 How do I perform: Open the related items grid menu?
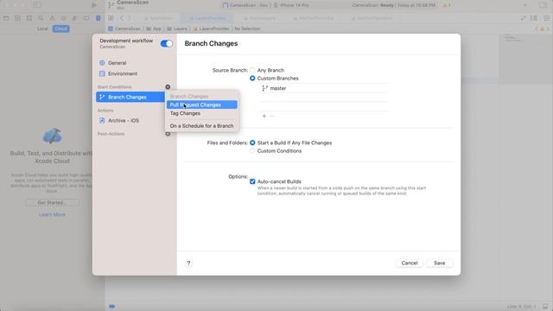(x=111, y=18)
